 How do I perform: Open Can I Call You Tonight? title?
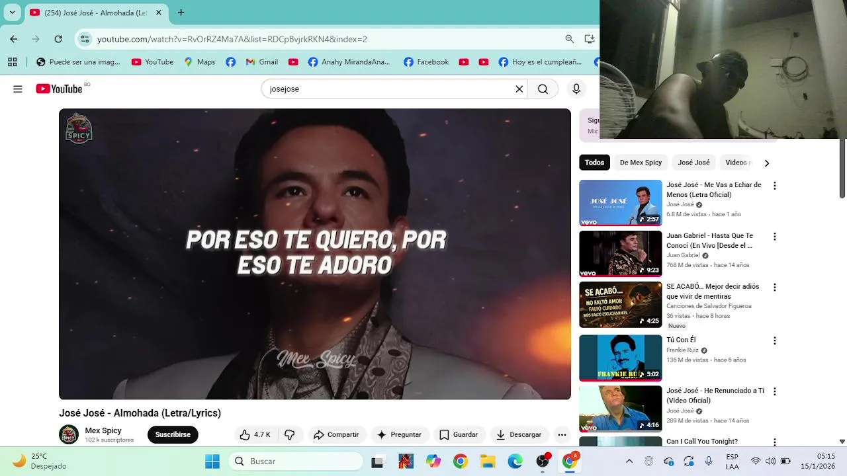click(702, 442)
